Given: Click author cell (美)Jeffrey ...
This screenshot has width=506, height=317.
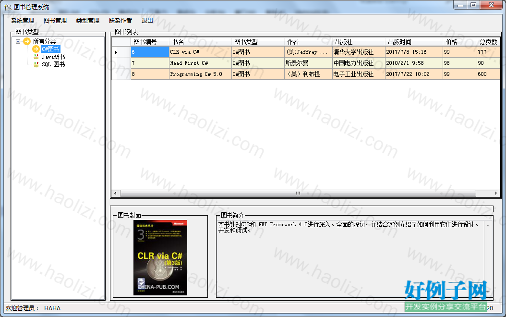Looking at the screenshot, I should 309,52.
